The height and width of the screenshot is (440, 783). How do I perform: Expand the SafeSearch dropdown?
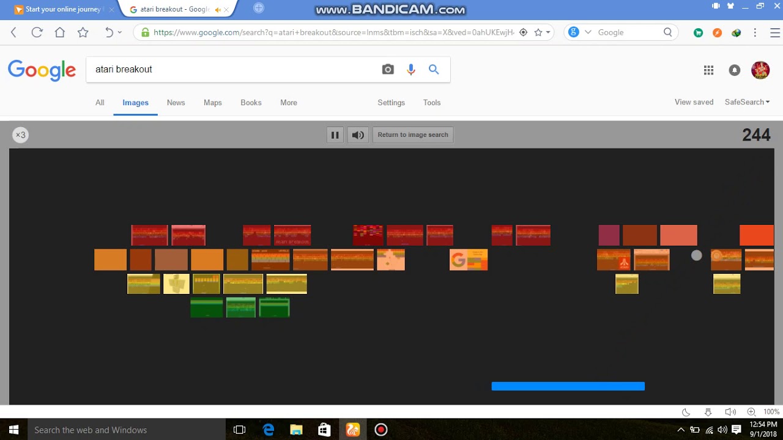tap(747, 102)
